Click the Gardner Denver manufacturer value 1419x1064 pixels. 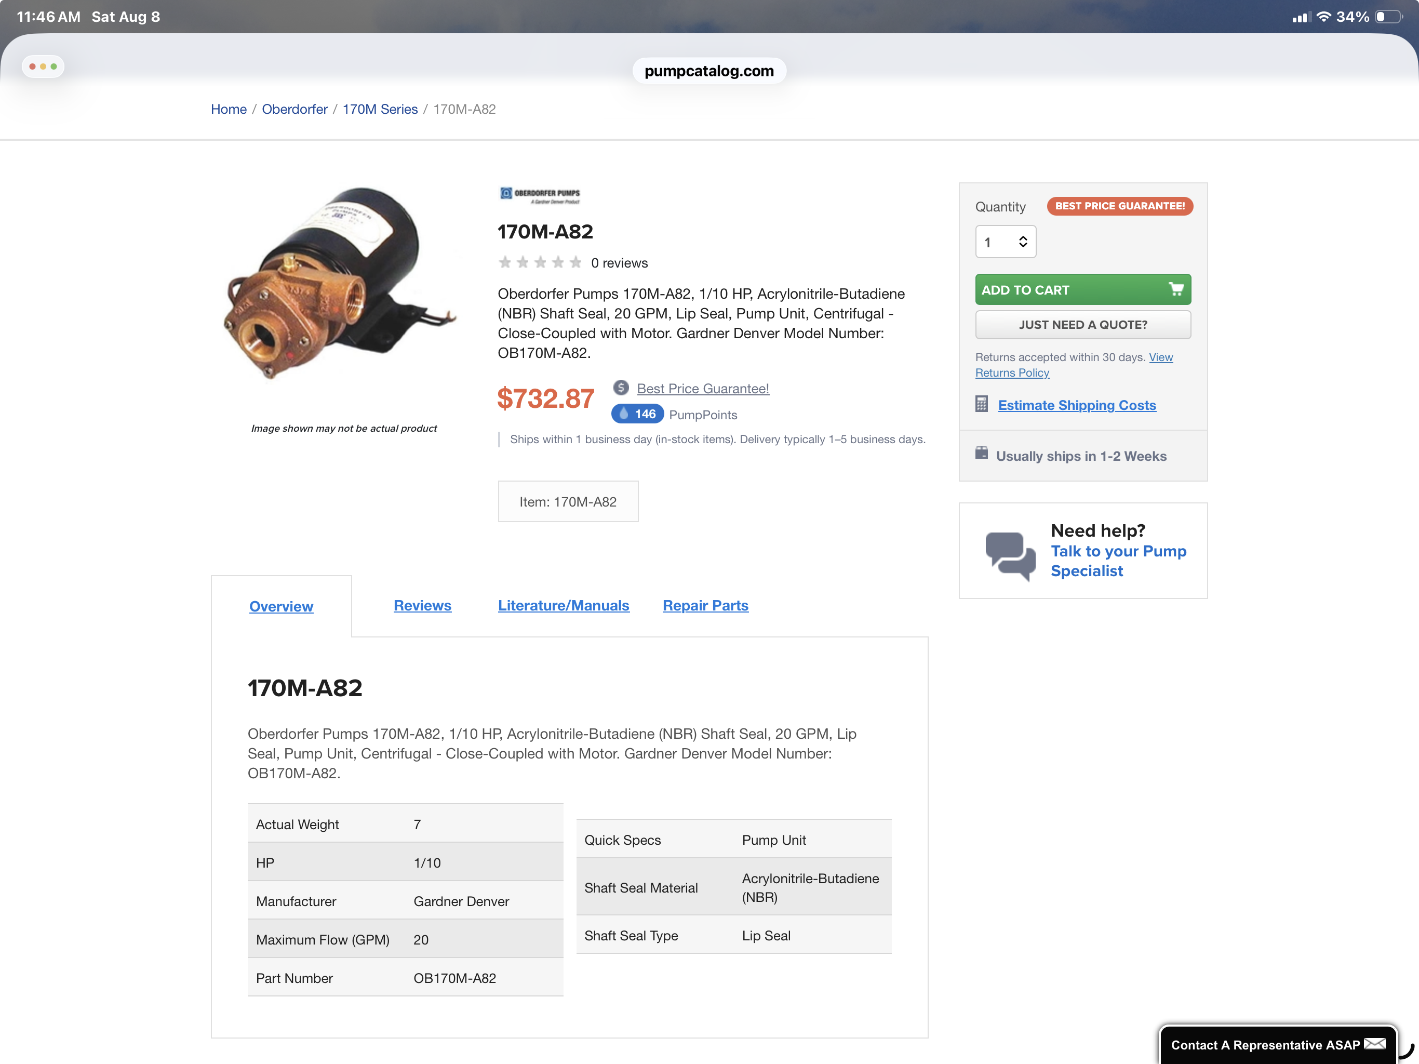tap(461, 901)
